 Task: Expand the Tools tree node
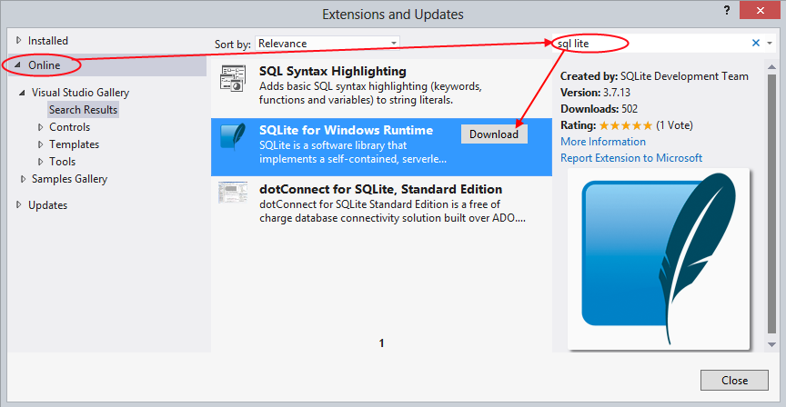pyautogui.click(x=41, y=162)
